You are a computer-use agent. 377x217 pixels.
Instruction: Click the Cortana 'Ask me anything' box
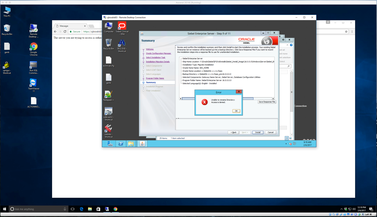click(x=38, y=209)
